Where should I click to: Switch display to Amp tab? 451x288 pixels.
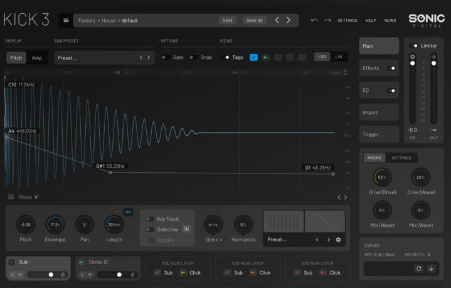[x=37, y=58]
